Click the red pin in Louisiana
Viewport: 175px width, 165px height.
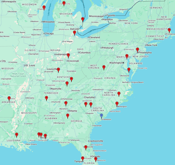[x=17, y=135]
